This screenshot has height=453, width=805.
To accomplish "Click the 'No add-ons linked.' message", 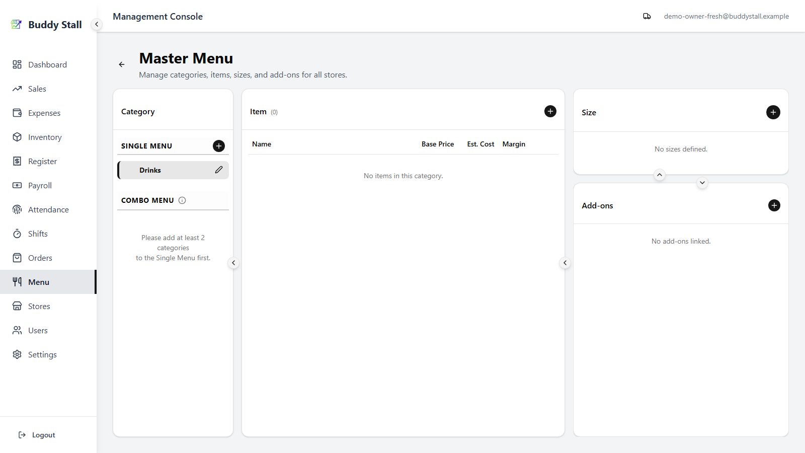I will click(x=681, y=241).
